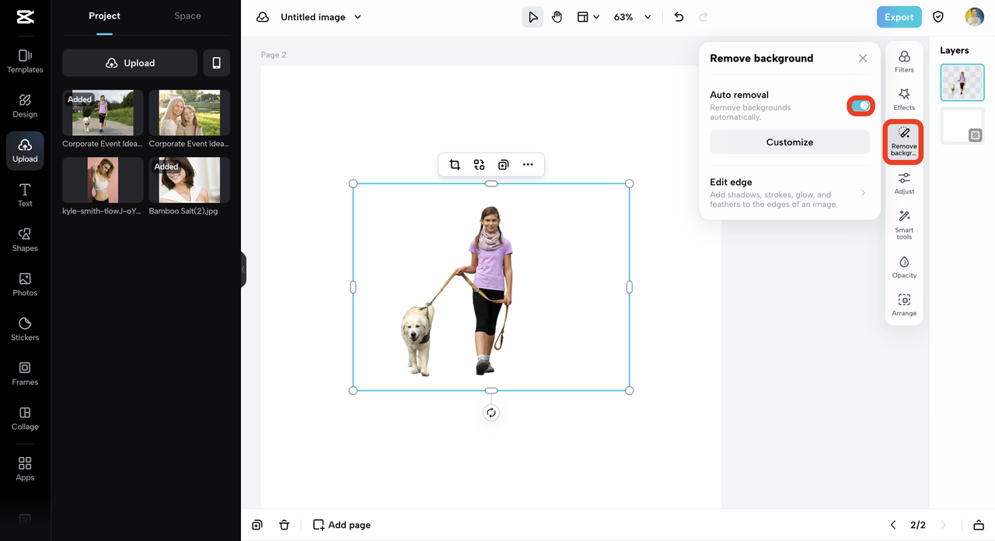Select the pointer cursor tool

point(532,17)
